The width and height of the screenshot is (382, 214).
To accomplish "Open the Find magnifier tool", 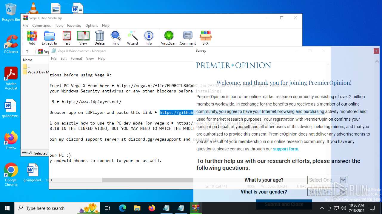I will [x=116, y=38].
